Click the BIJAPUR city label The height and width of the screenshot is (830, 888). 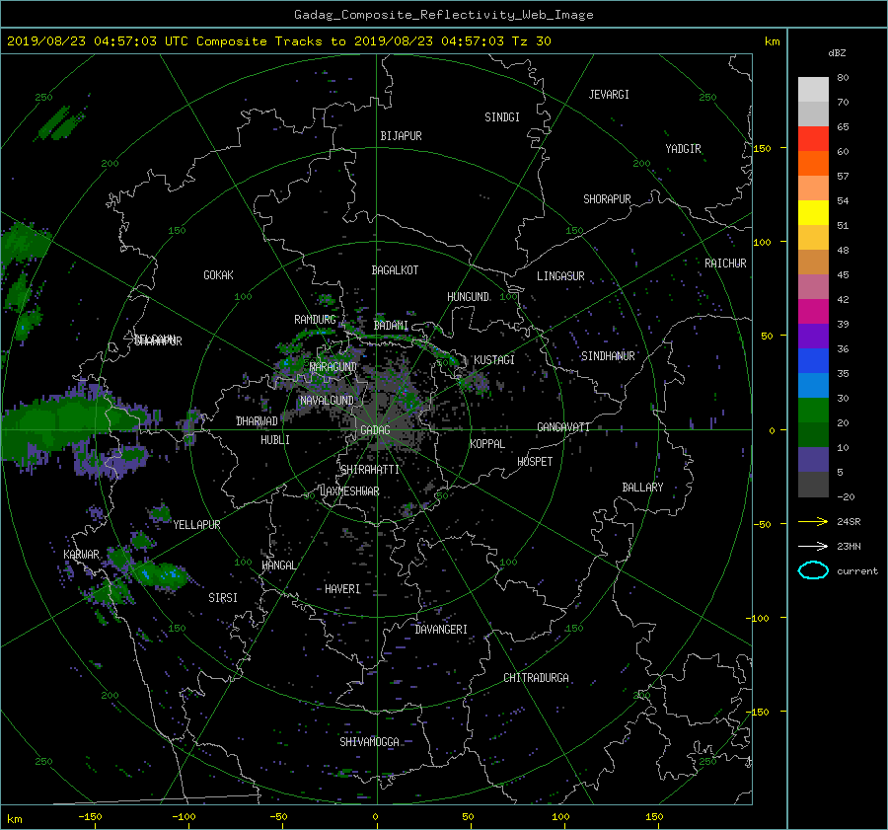click(x=401, y=136)
